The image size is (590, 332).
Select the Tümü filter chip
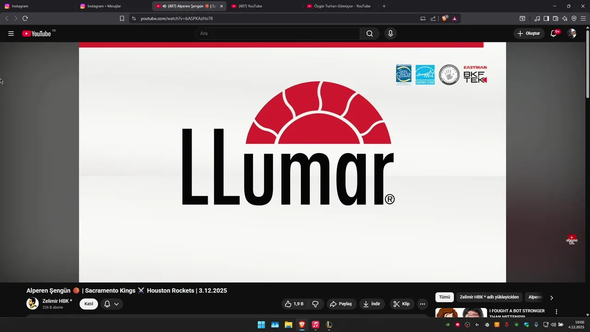point(444,297)
